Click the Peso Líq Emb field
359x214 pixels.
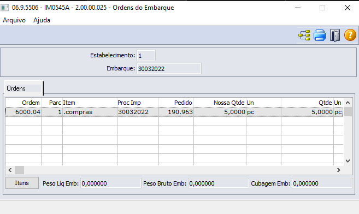(x=110, y=183)
